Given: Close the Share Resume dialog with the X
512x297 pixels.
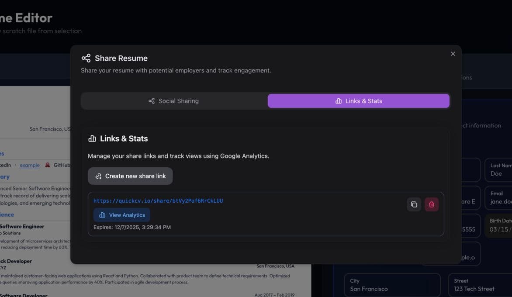Looking at the screenshot, I should [x=453, y=53].
